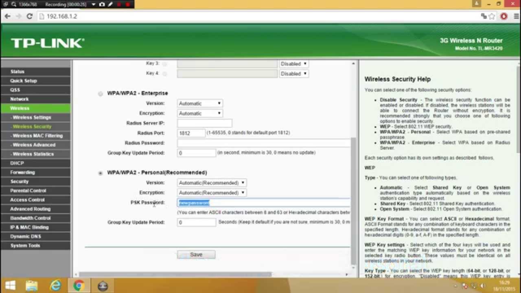The image size is (521, 293).
Task: Select the recorder pencil drawing tool
Action: click(x=110, y=4)
